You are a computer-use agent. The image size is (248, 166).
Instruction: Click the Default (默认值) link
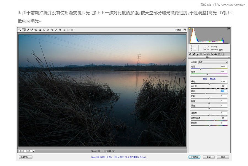click(213, 78)
